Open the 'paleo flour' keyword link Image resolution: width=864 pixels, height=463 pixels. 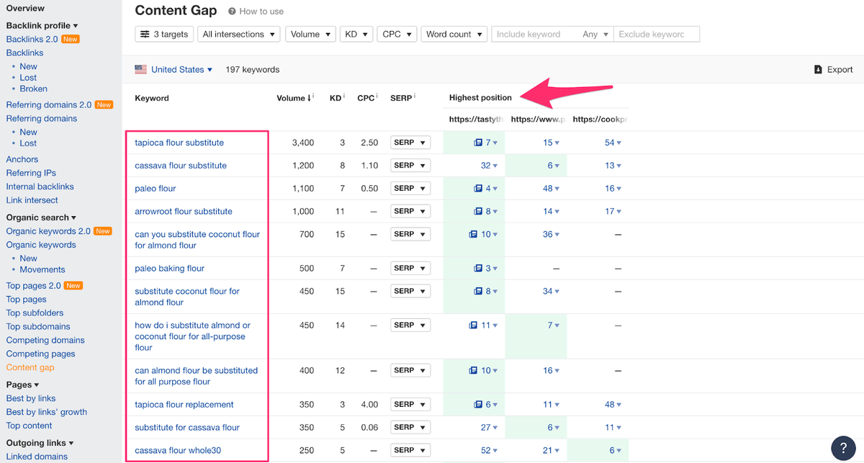156,189
